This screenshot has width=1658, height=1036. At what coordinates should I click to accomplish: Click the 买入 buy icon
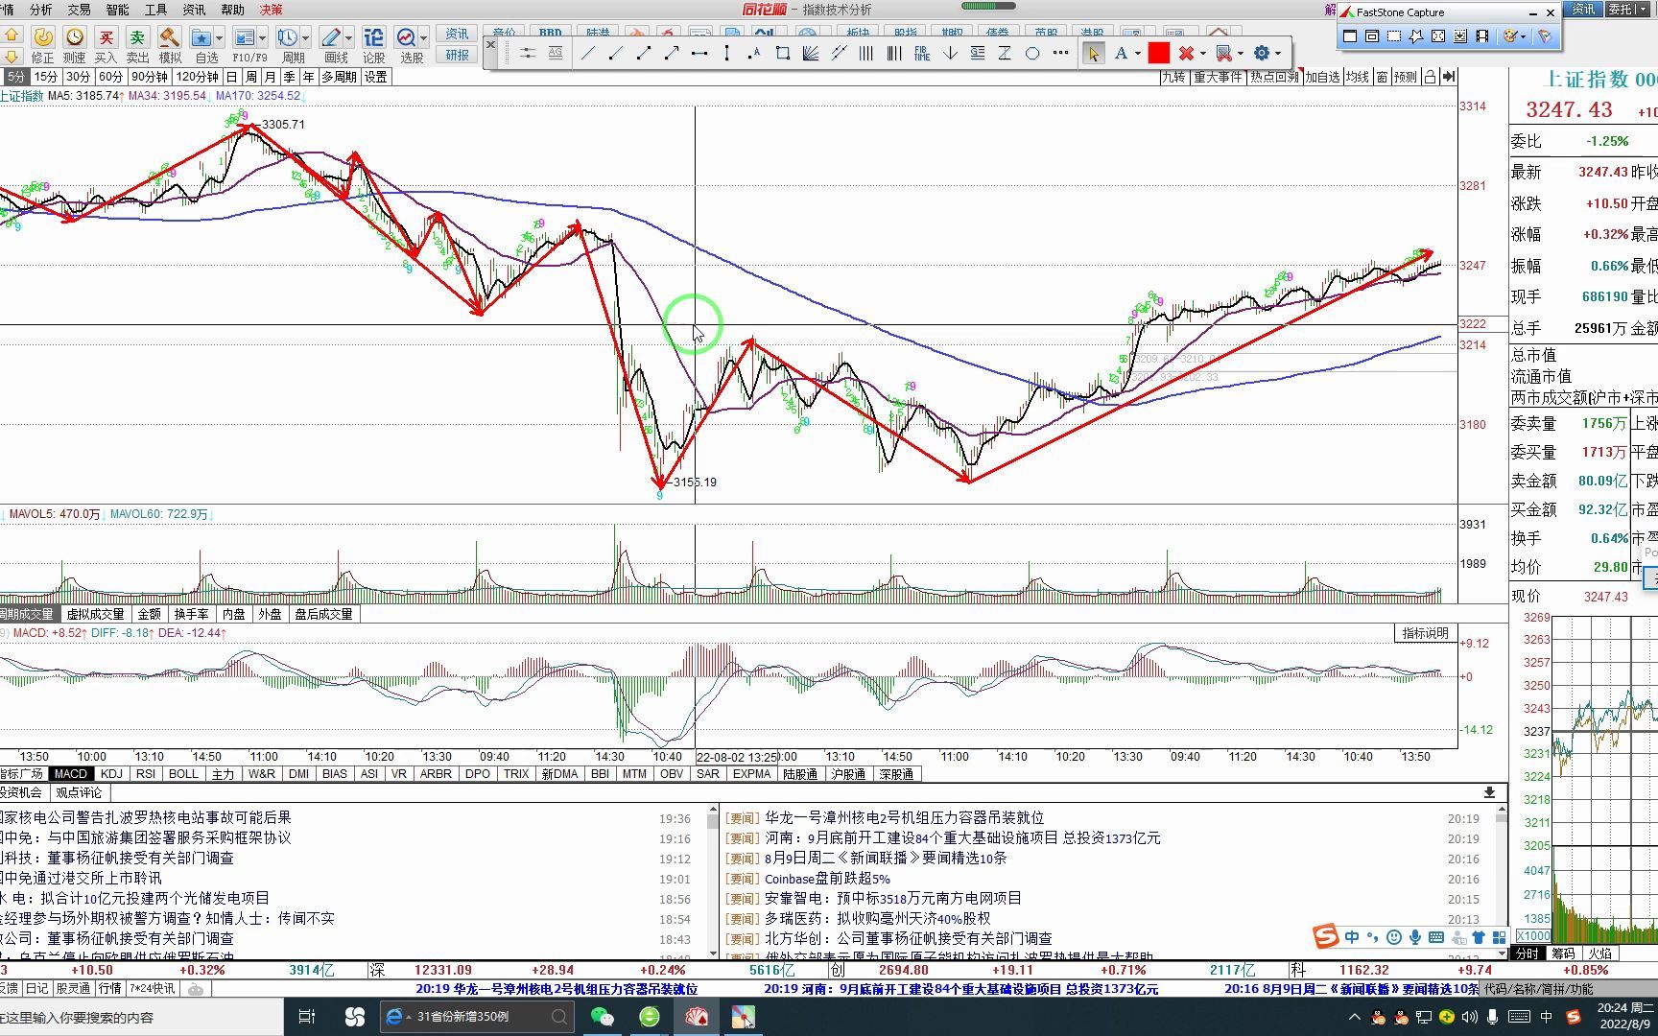pyautogui.click(x=106, y=37)
